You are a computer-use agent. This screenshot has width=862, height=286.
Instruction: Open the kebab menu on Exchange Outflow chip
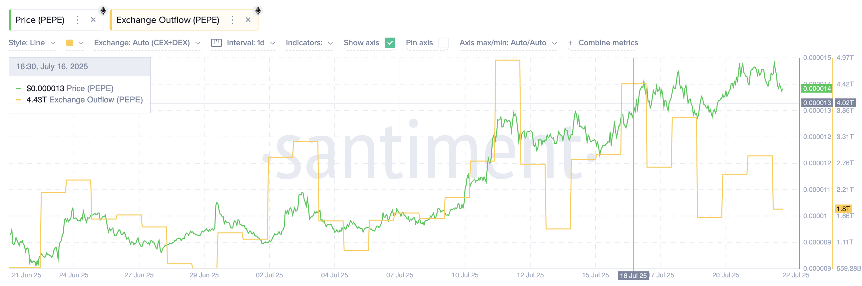(232, 20)
